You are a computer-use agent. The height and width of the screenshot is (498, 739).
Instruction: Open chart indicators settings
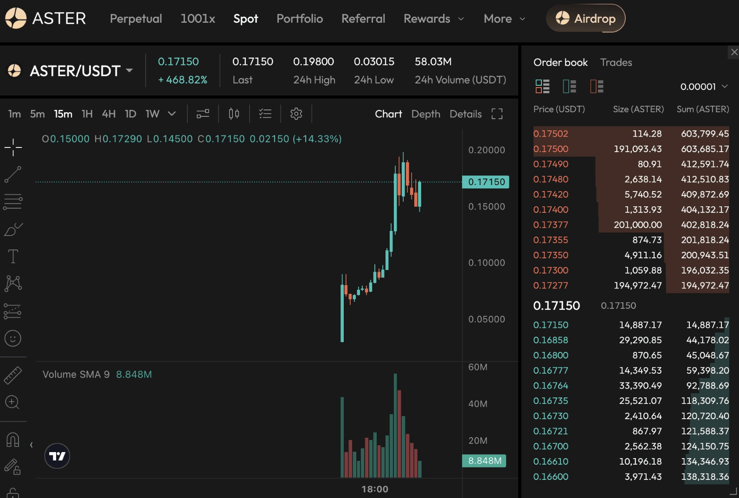(203, 114)
